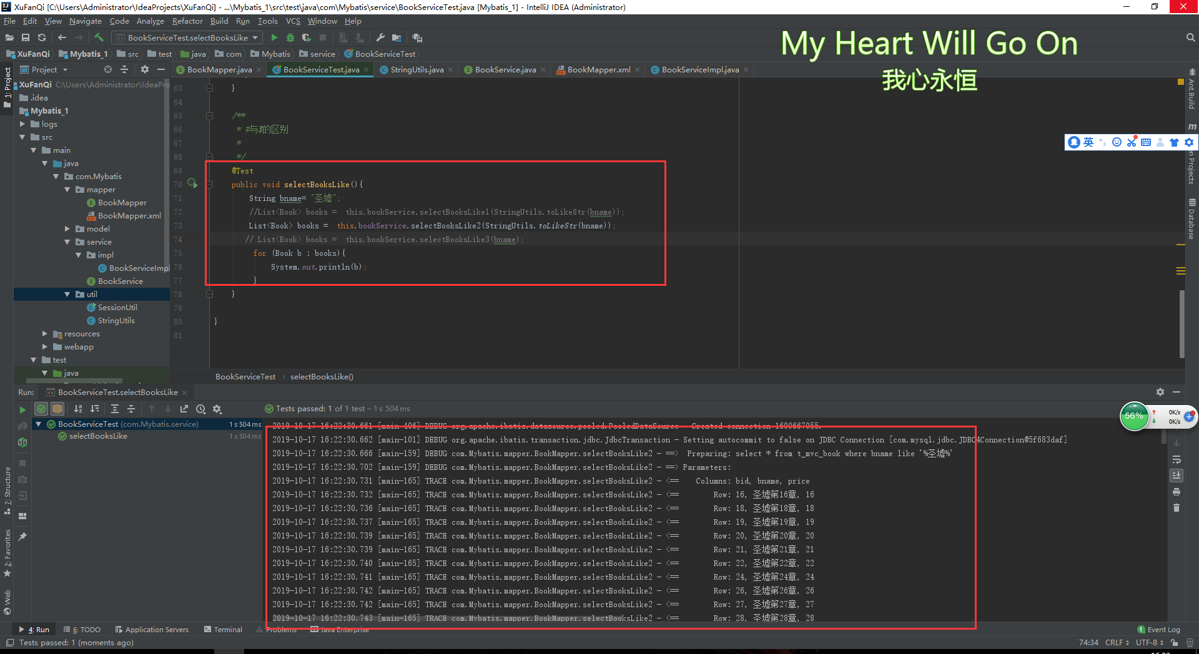
Task: Navigate back with the left arrow icon
Action: pos(62,38)
